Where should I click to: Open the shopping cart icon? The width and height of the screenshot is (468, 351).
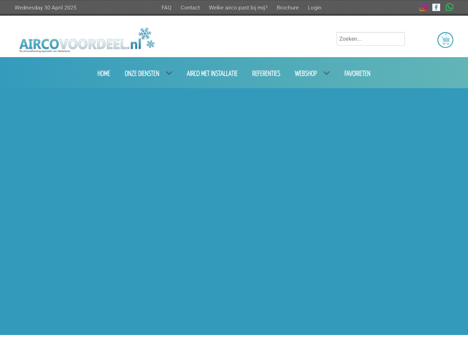(x=445, y=40)
